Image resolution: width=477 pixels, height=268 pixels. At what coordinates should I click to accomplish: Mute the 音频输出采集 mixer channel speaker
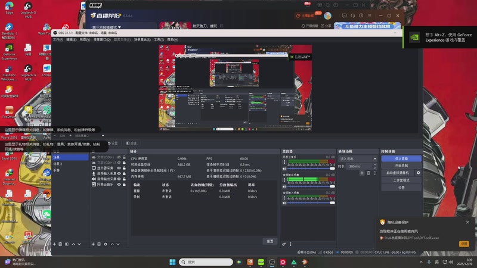click(284, 186)
